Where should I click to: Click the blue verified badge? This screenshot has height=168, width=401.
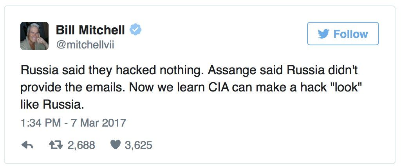[x=136, y=30]
